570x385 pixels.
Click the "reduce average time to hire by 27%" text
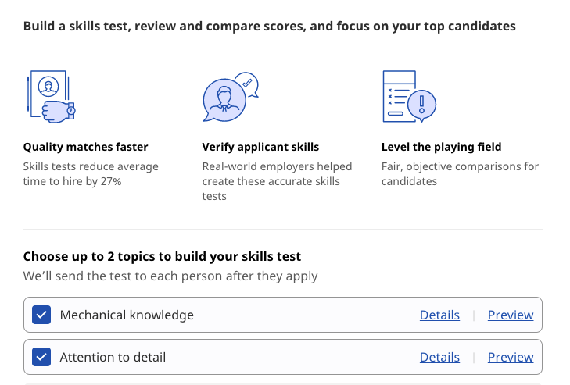tap(91, 173)
